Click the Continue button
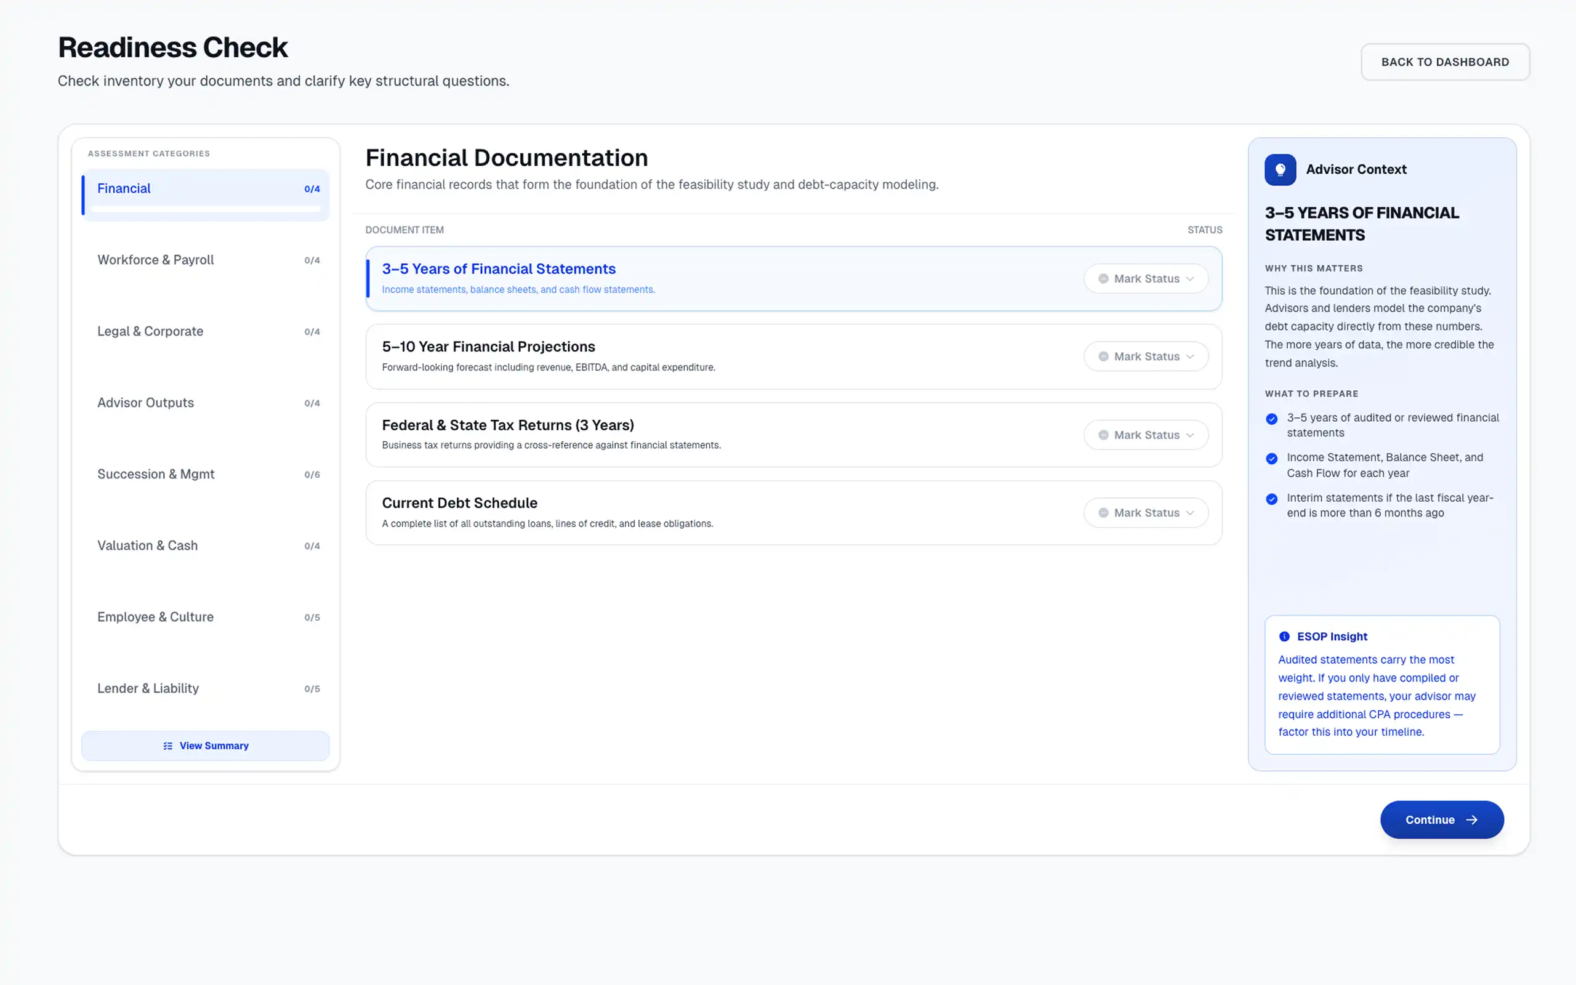1576x985 pixels. [x=1442, y=819]
